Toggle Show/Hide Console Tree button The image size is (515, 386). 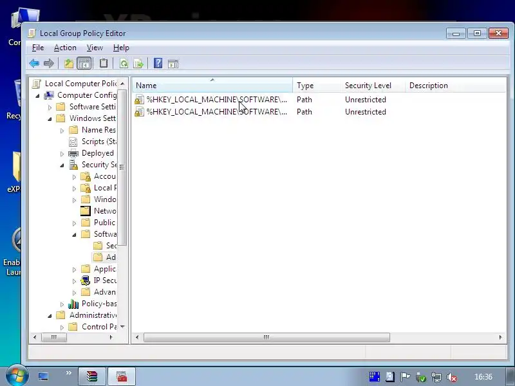pyautogui.click(x=84, y=63)
